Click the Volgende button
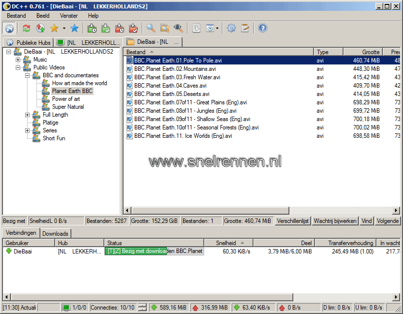This screenshot has height=314, width=403. tap(388, 221)
